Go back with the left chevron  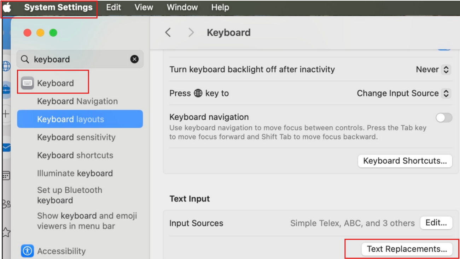coord(168,32)
